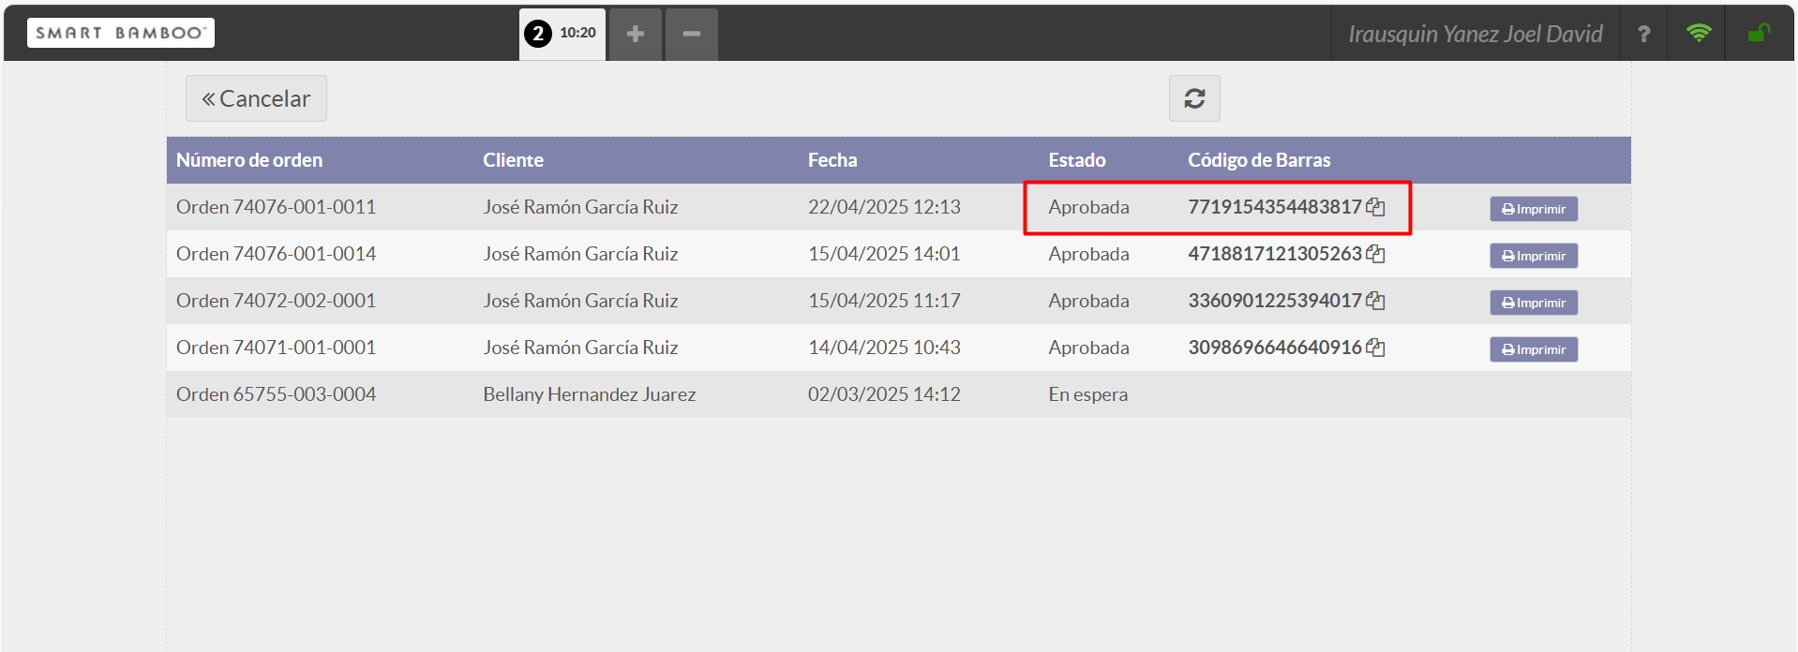1798x652 pixels.
Task: Click date 22/04/2025 12:13
Action: coord(884,207)
